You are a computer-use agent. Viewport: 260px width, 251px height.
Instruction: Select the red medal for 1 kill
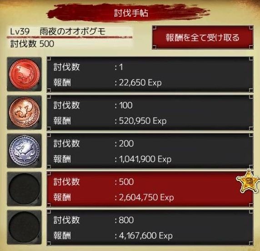(x=25, y=74)
